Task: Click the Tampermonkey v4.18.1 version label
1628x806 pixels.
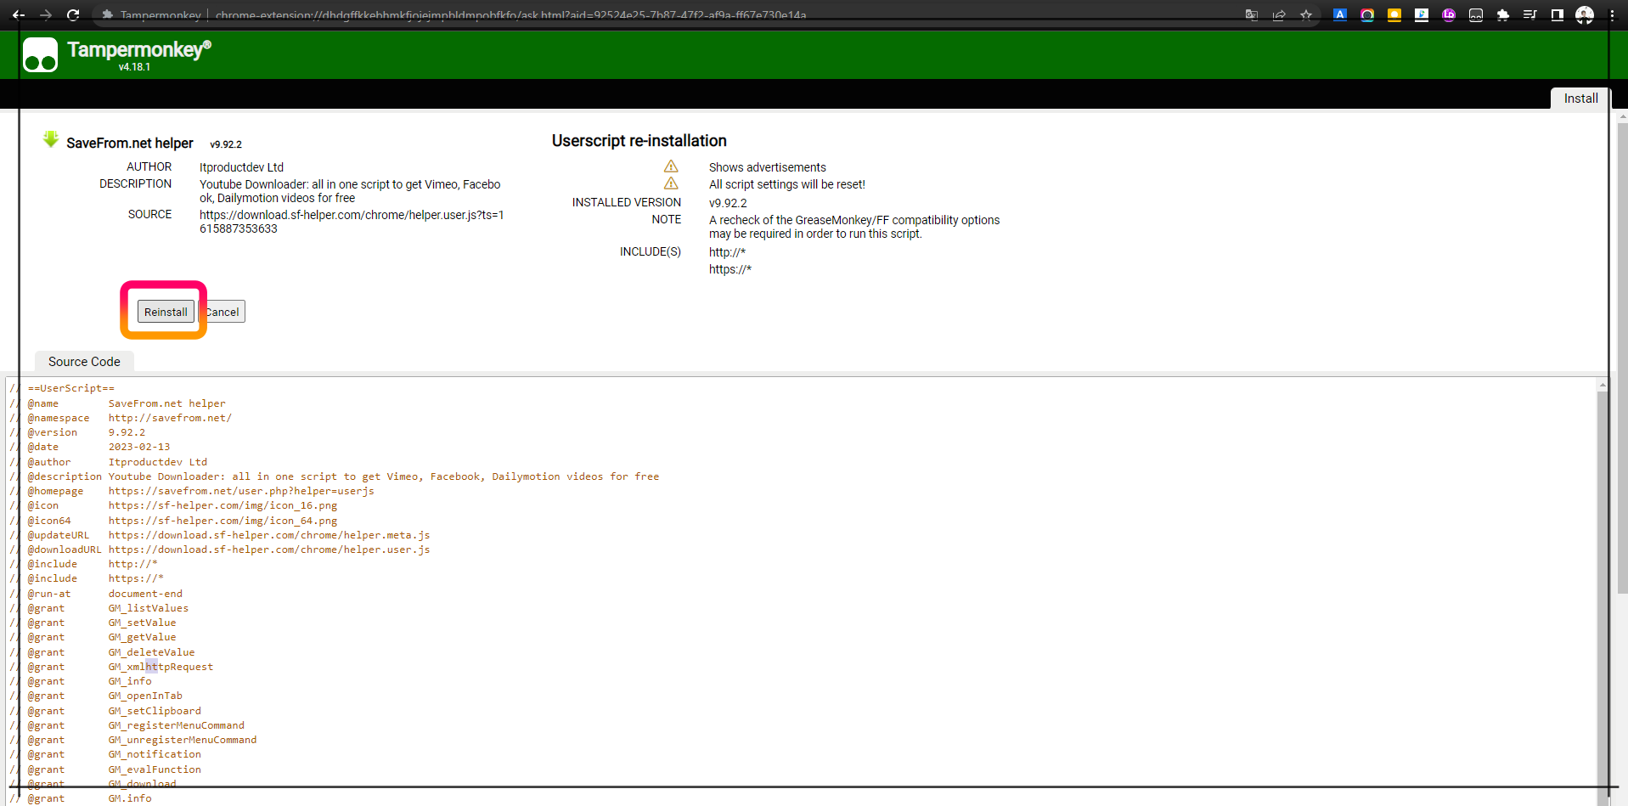Action: pyautogui.click(x=134, y=67)
